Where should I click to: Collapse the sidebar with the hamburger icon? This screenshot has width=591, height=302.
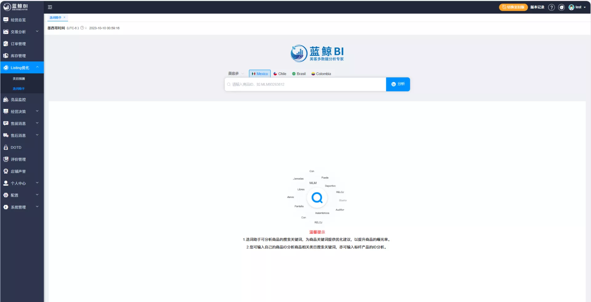(50, 7)
